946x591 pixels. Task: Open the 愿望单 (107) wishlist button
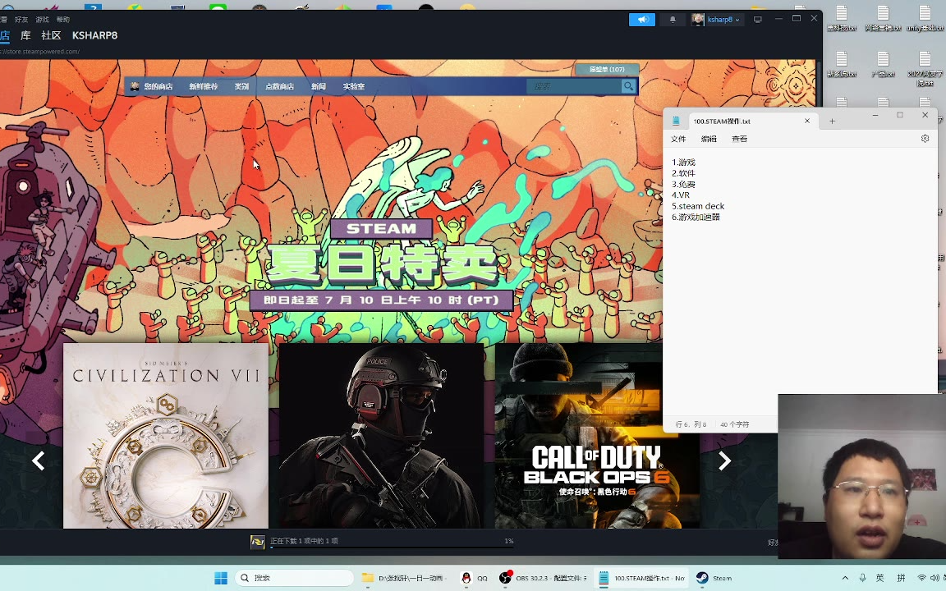[x=607, y=69]
